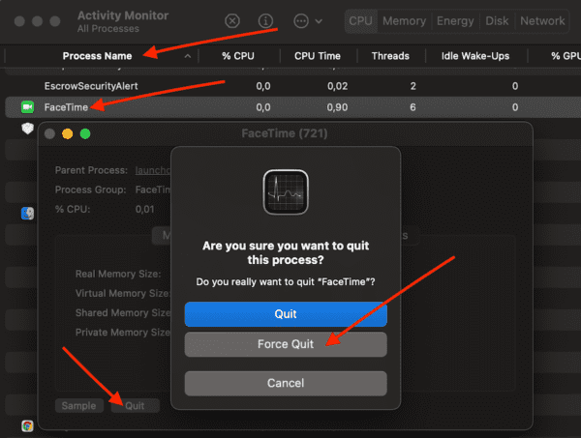
Task: Minimize the FaceTime (721) window
Action: pyautogui.click(x=68, y=133)
